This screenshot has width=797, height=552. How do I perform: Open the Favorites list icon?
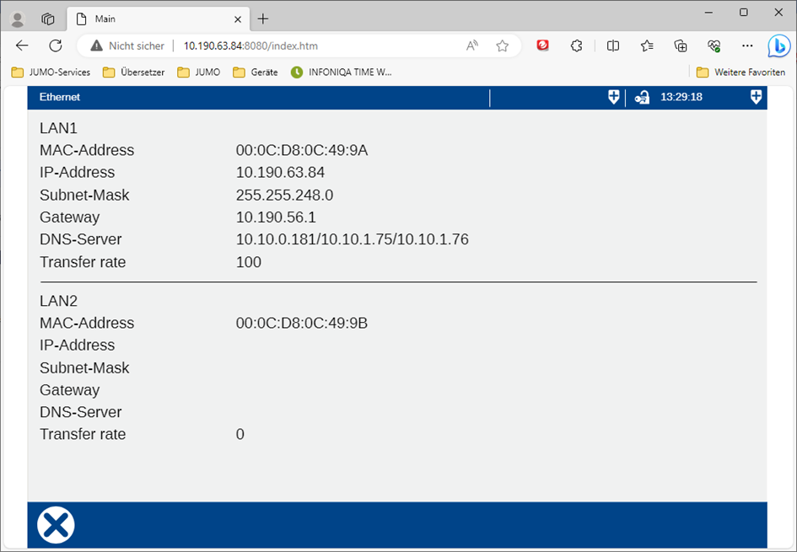[647, 46]
